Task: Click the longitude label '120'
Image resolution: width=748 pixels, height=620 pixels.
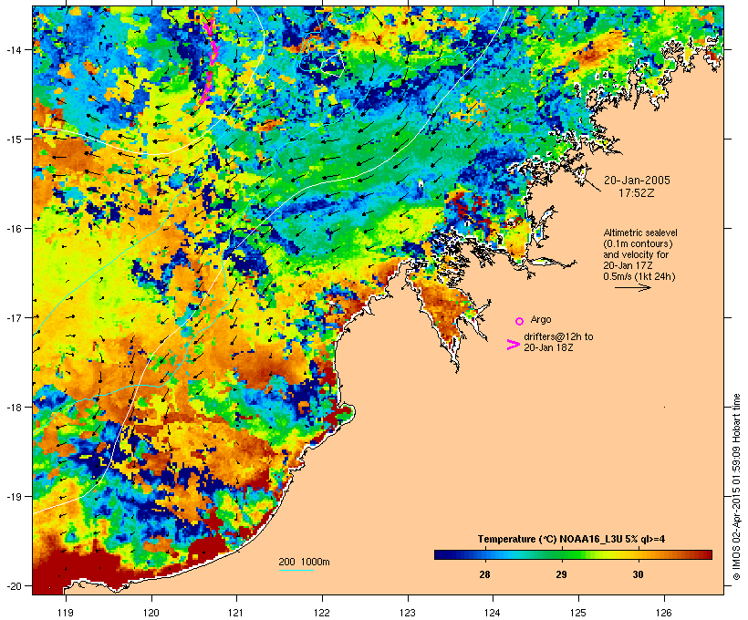Action: point(151,613)
